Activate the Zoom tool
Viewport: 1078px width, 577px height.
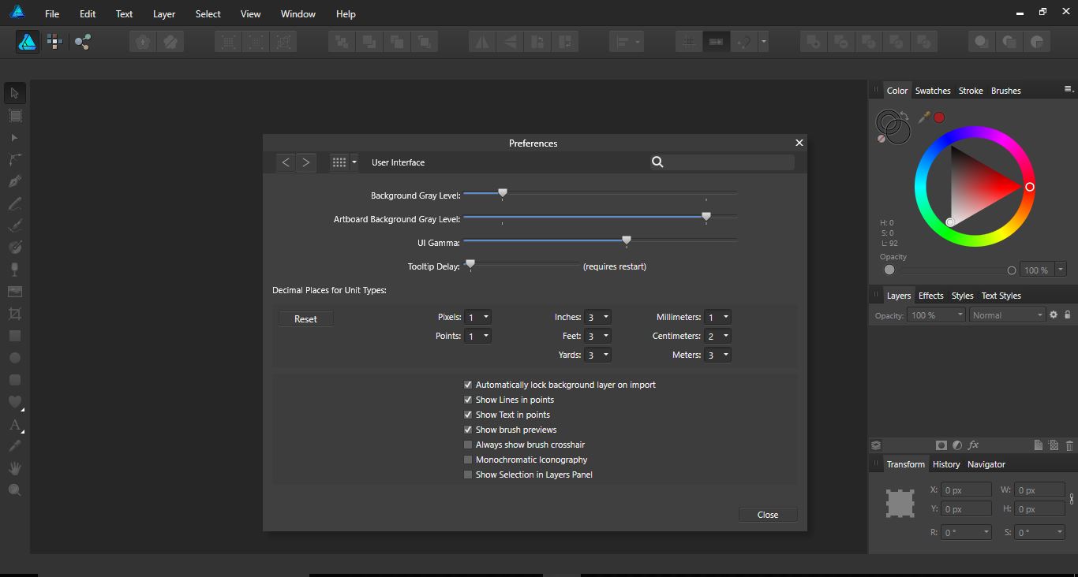tap(14, 490)
